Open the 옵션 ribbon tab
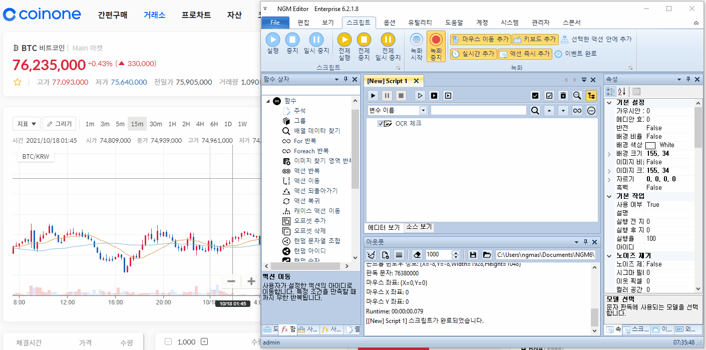The width and height of the screenshot is (706, 350). tap(390, 23)
